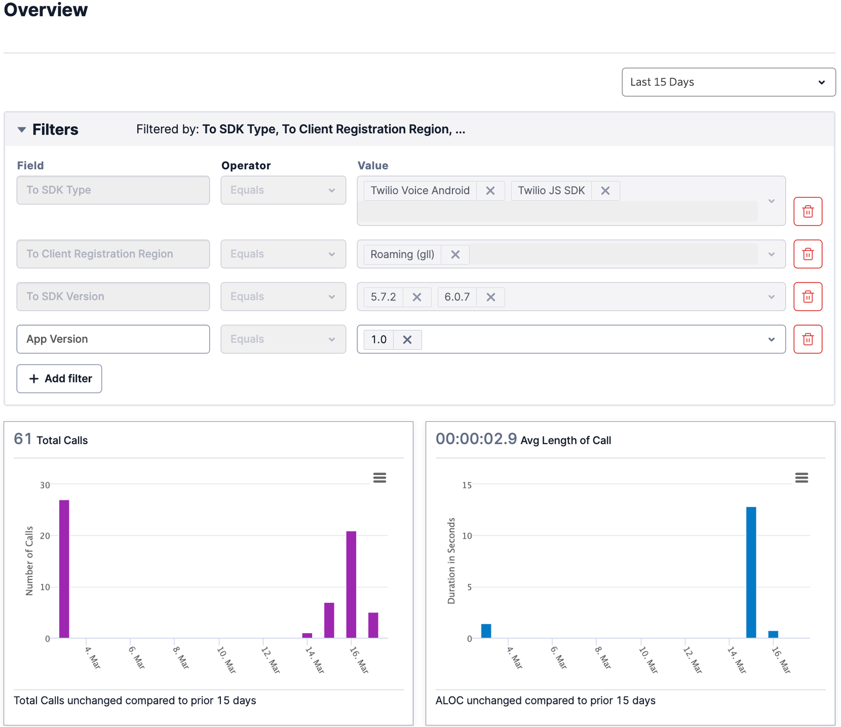Viewport: 841px width, 727px height.
Task: Delete the To Client Registration Region filter
Action: (807, 254)
